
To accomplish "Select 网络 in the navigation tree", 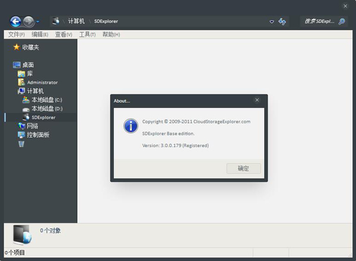I will (33, 126).
